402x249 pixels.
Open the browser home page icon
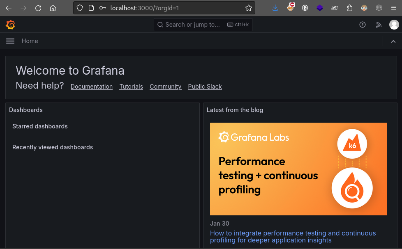[x=53, y=8]
